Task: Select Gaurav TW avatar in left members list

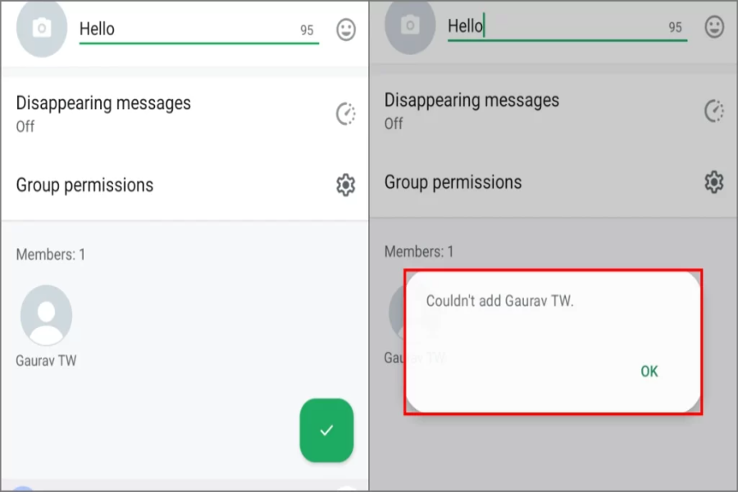Action: point(46,315)
